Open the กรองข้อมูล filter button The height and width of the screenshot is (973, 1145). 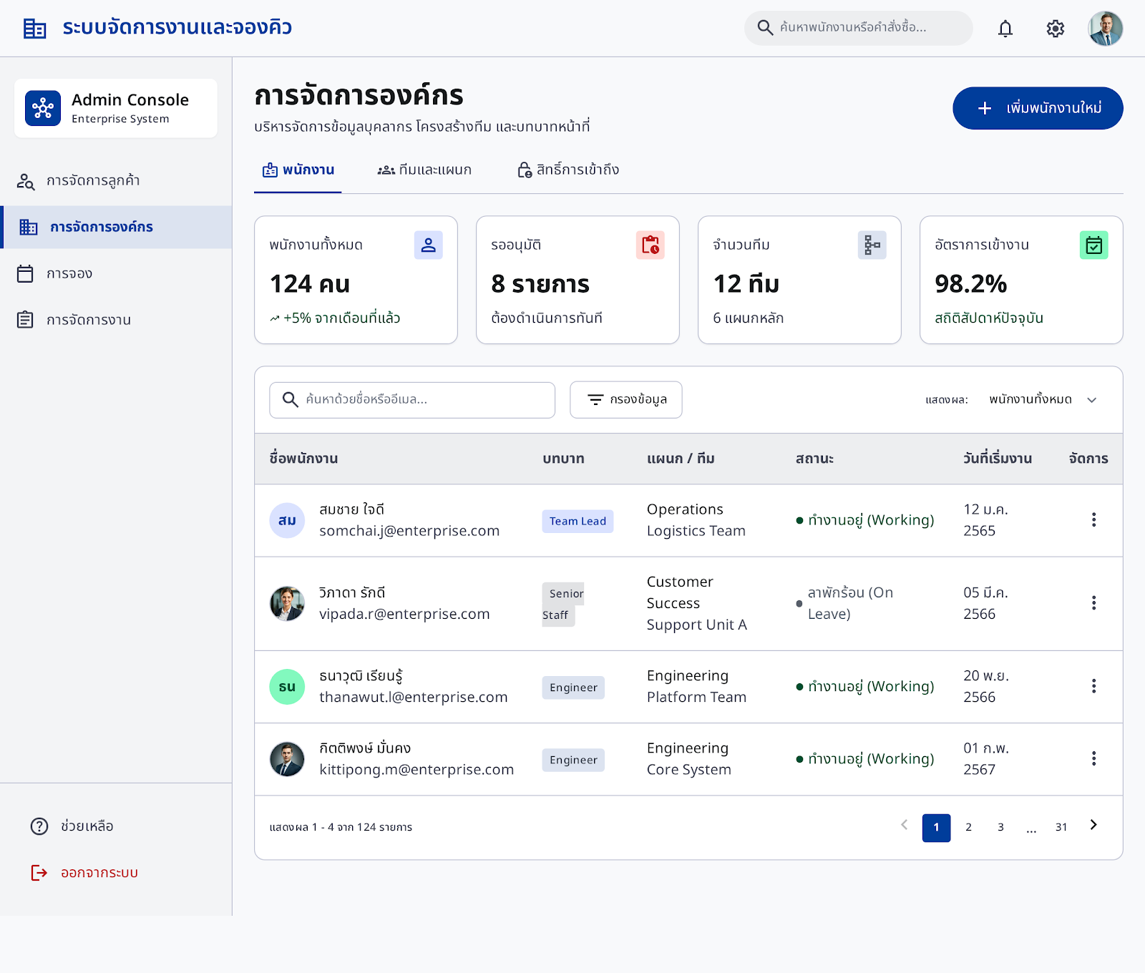pyautogui.click(x=626, y=400)
